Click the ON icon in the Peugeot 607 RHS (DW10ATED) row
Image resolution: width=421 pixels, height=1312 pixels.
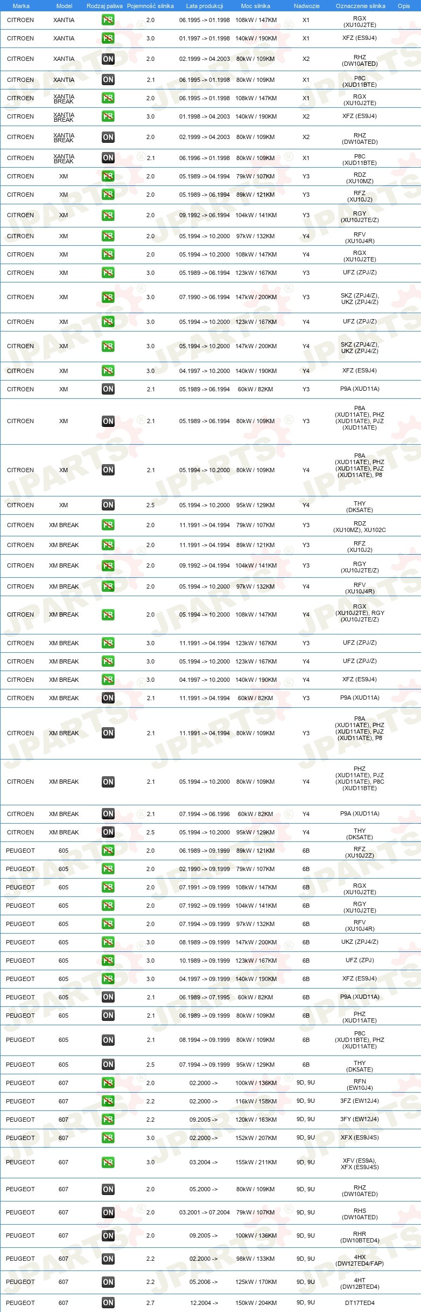pyautogui.click(x=108, y=1212)
